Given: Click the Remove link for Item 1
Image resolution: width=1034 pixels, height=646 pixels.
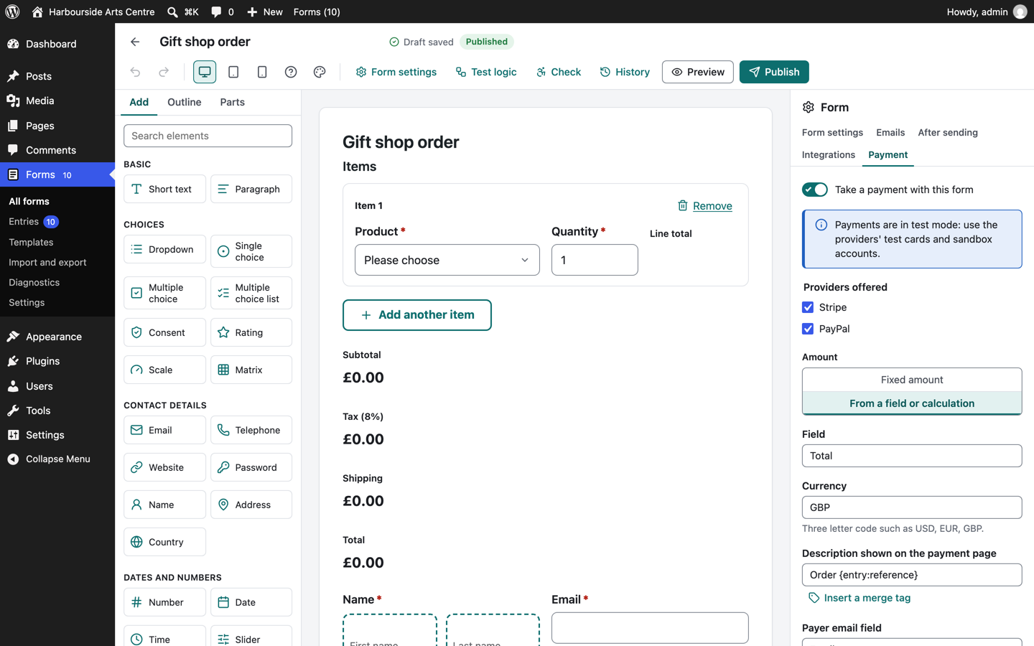Looking at the screenshot, I should (705, 206).
